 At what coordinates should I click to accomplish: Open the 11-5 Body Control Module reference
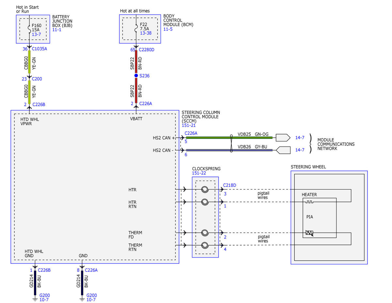(168, 29)
